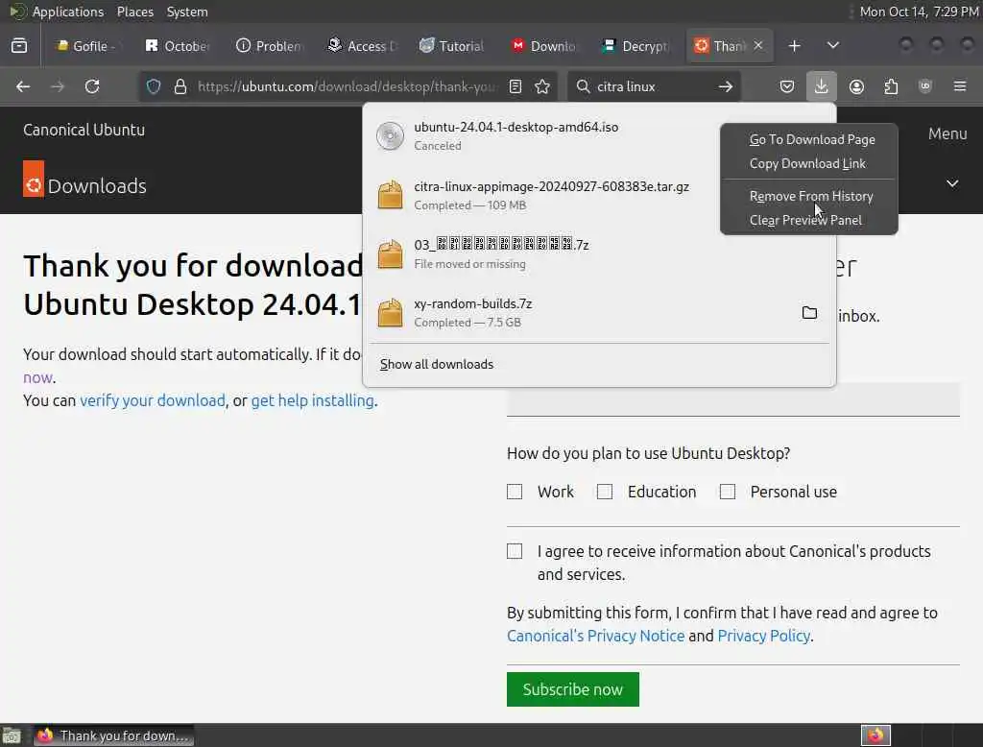
Task: Open Save to Pocket icon
Action: coord(787,86)
